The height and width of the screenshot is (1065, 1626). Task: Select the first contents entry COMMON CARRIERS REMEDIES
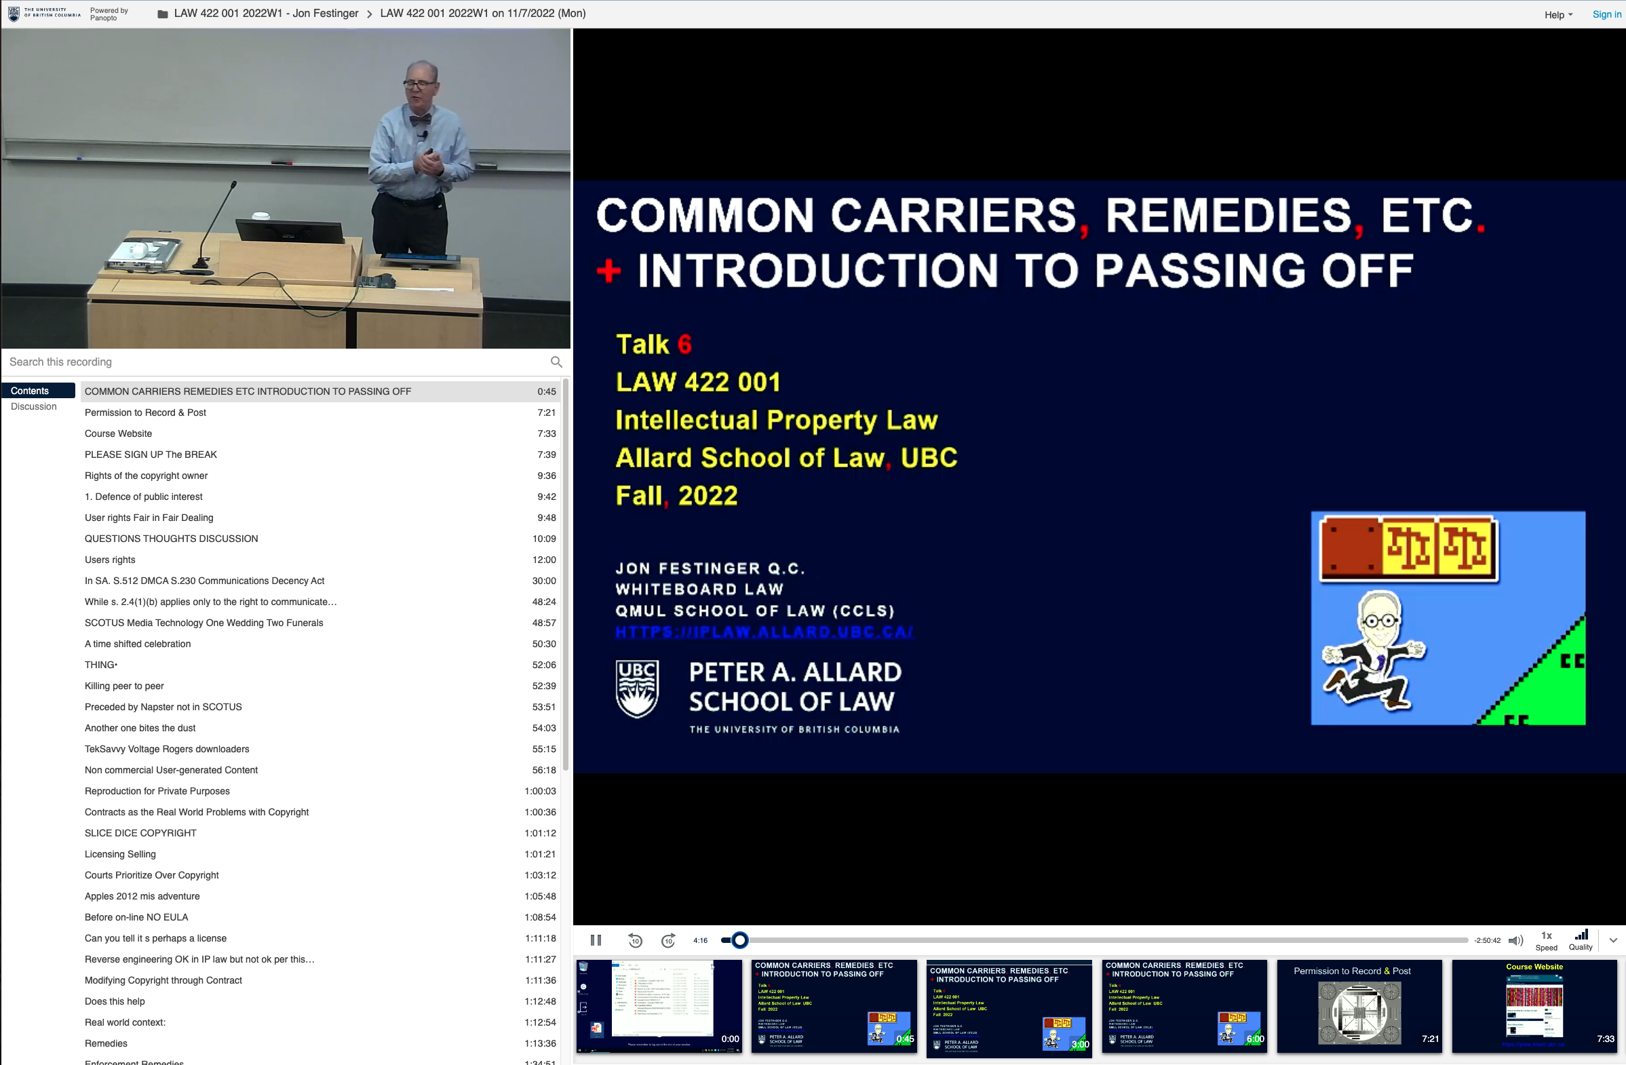pos(320,391)
